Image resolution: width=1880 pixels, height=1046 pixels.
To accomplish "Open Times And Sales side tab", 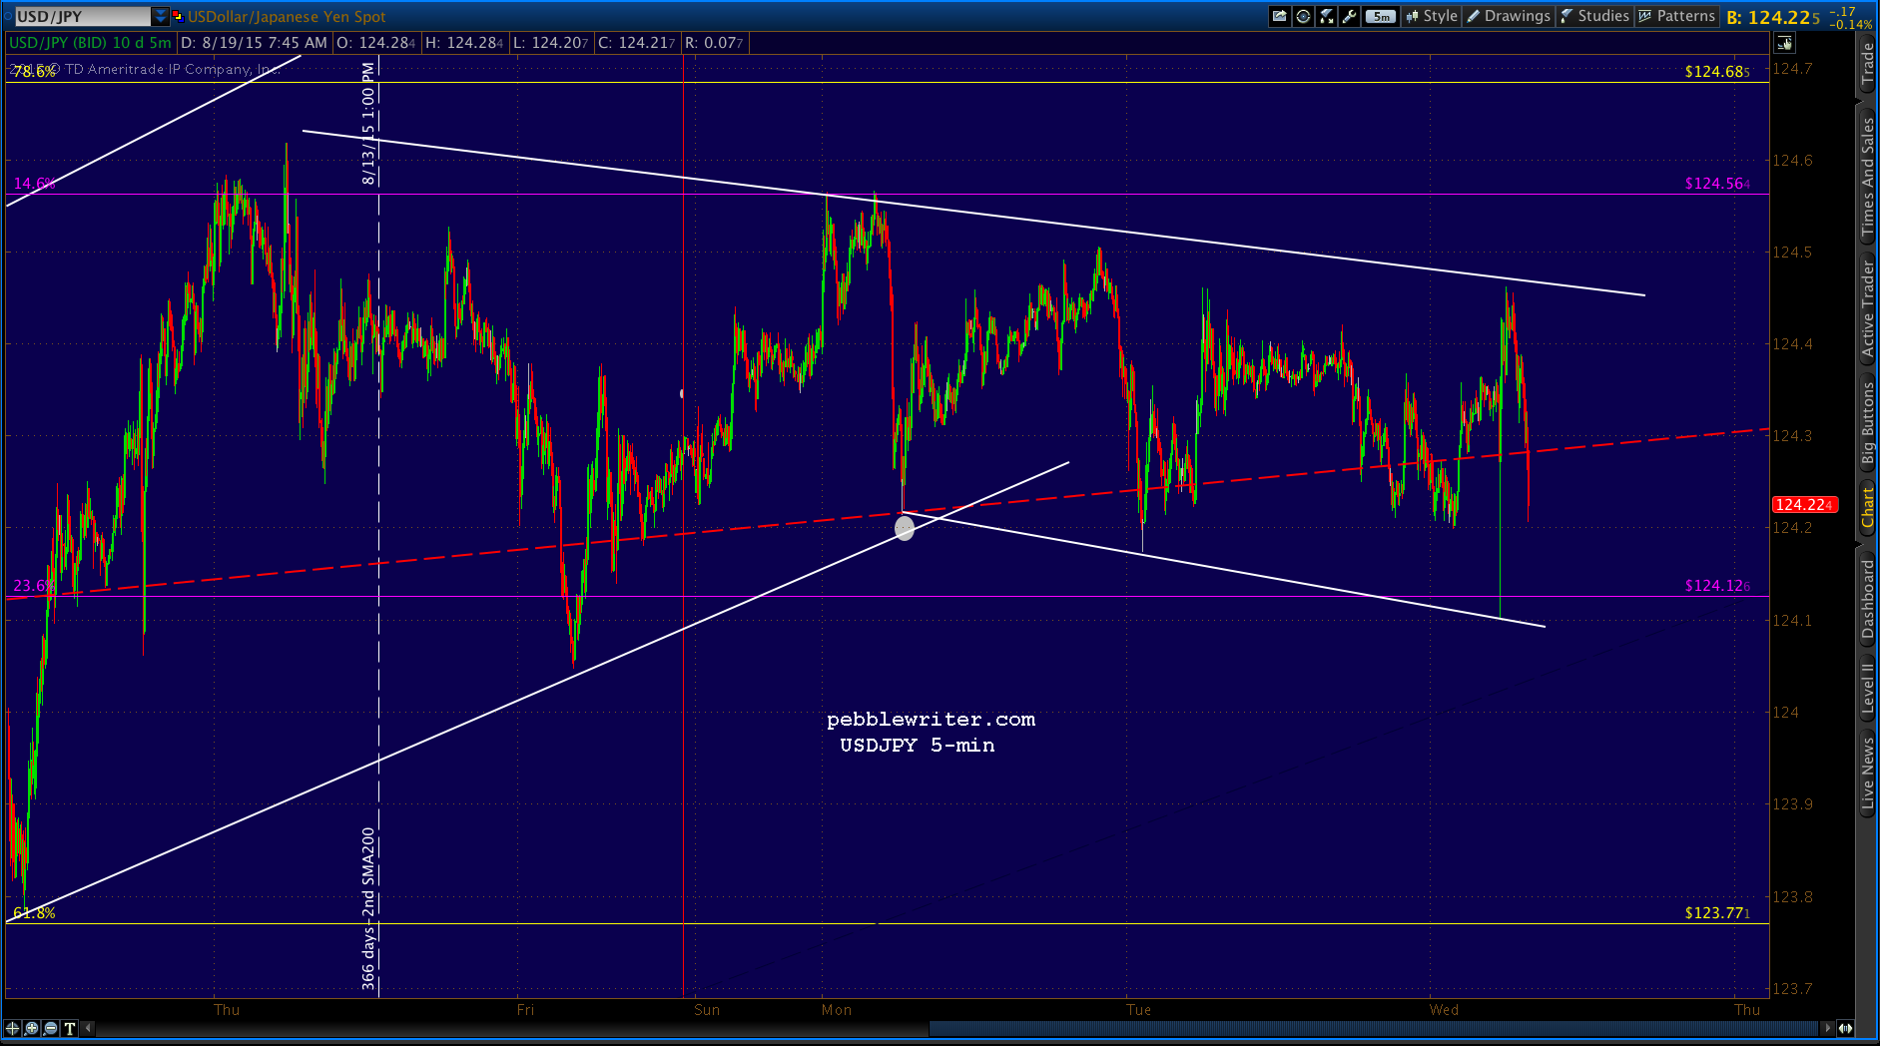I will [1867, 177].
